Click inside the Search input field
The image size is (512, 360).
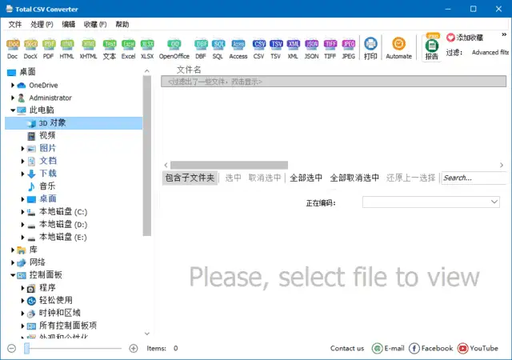click(x=472, y=178)
